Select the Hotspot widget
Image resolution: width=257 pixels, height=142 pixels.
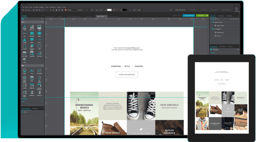click(24, 47)
